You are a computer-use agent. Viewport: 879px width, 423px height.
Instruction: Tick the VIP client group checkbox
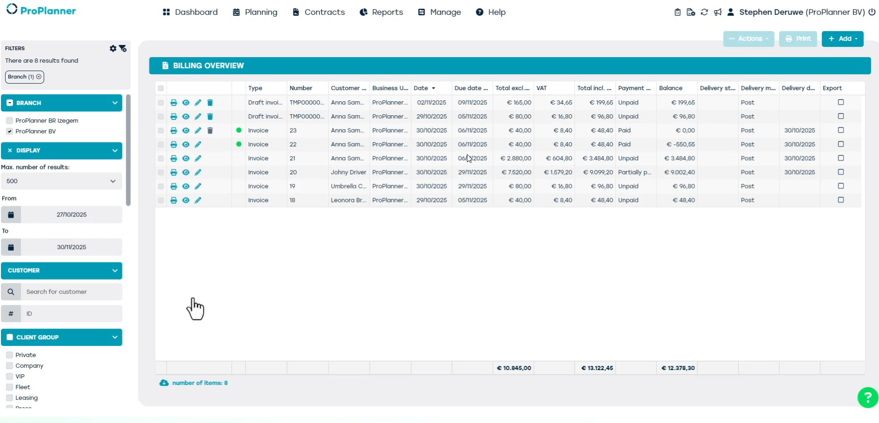(x=9, y=377)
